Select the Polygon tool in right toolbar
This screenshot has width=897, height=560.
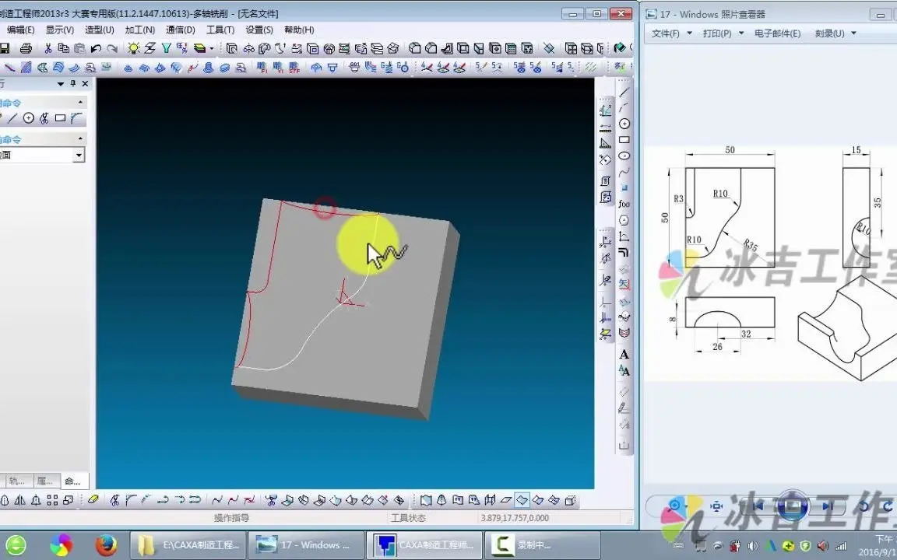pos(624,220)
